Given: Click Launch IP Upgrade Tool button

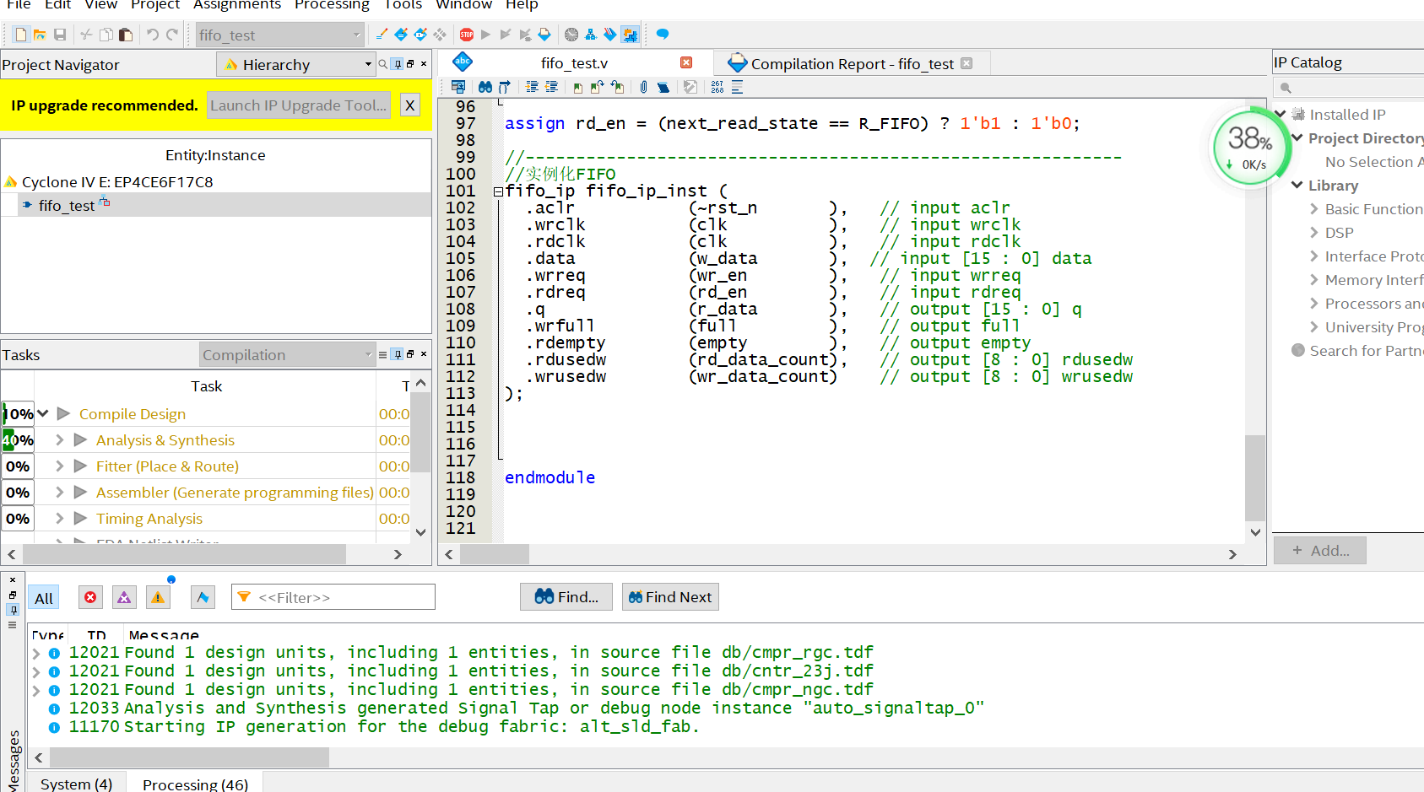Looking at the screenshot, I should 299,105.
